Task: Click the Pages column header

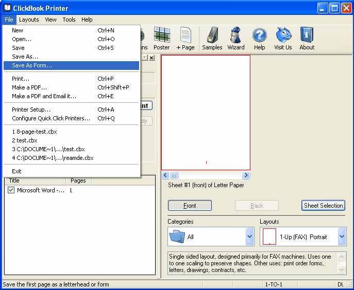Action: (x=78, y=180)
